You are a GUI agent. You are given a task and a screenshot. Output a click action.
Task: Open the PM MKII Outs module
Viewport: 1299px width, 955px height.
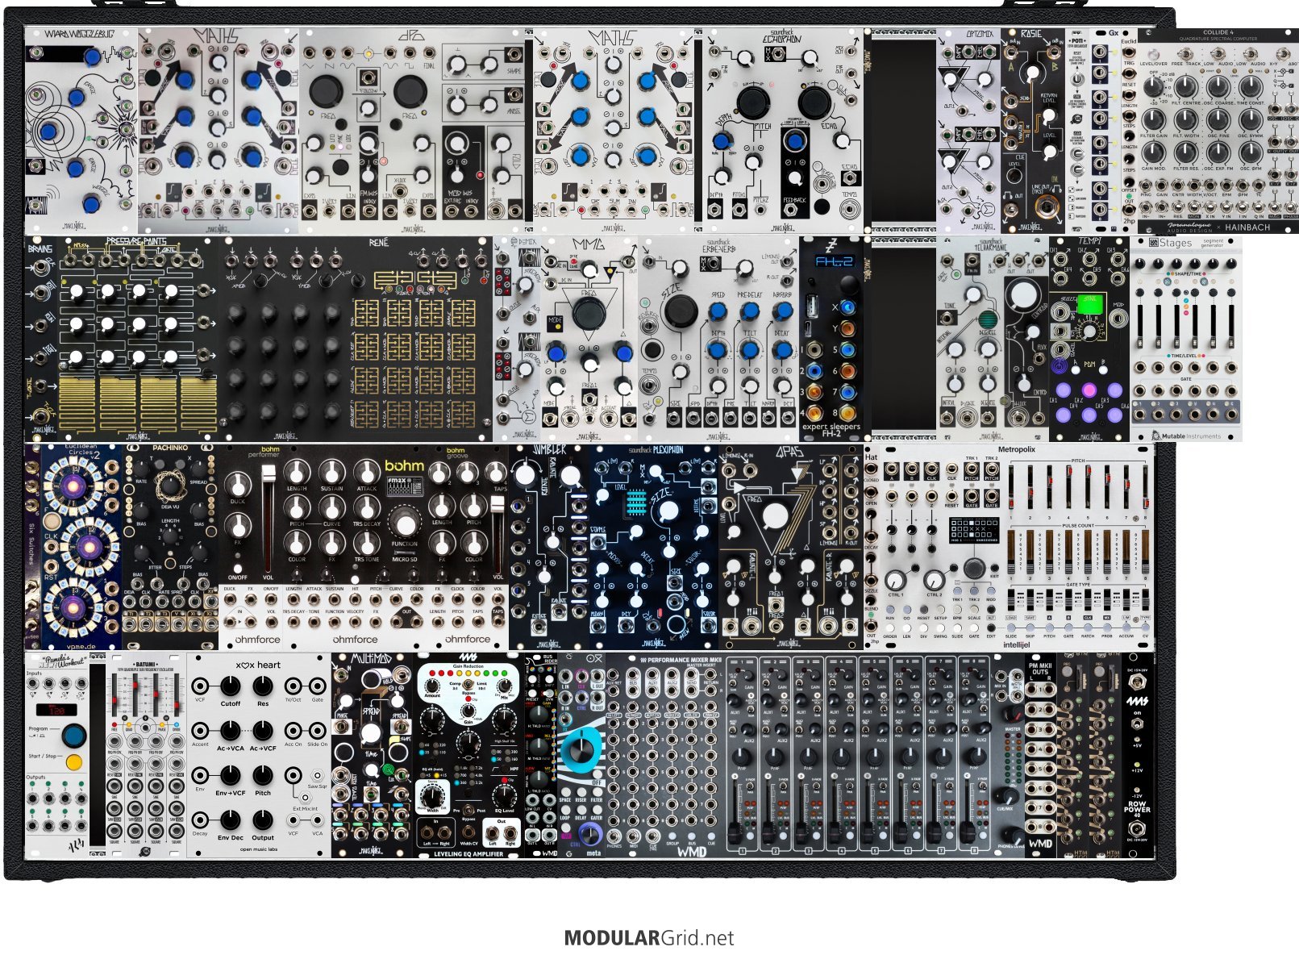tap(1040, 755)
